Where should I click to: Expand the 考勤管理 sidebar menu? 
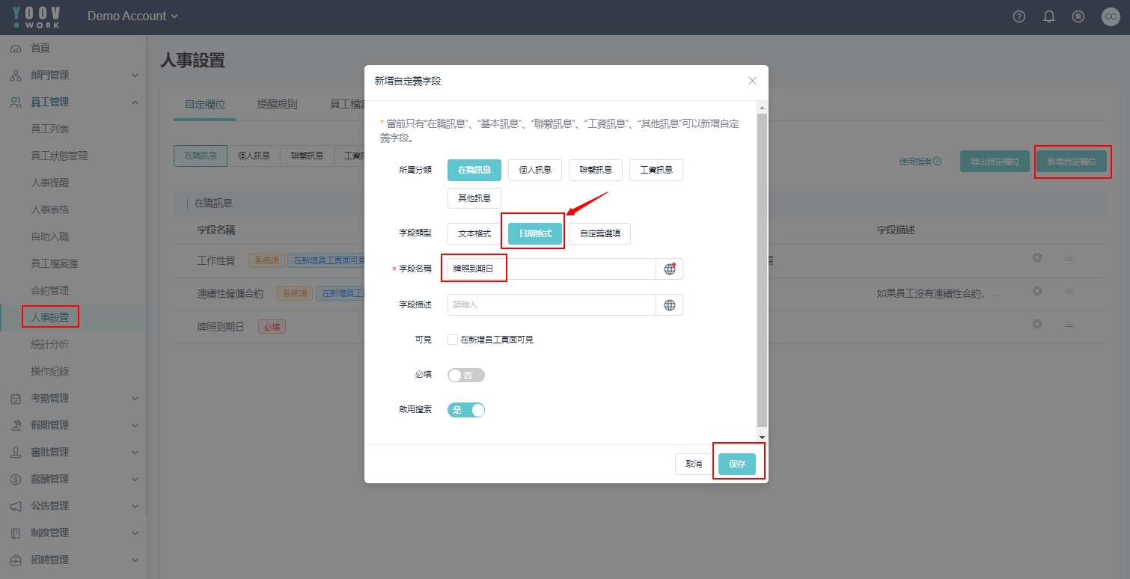point(73,399)
